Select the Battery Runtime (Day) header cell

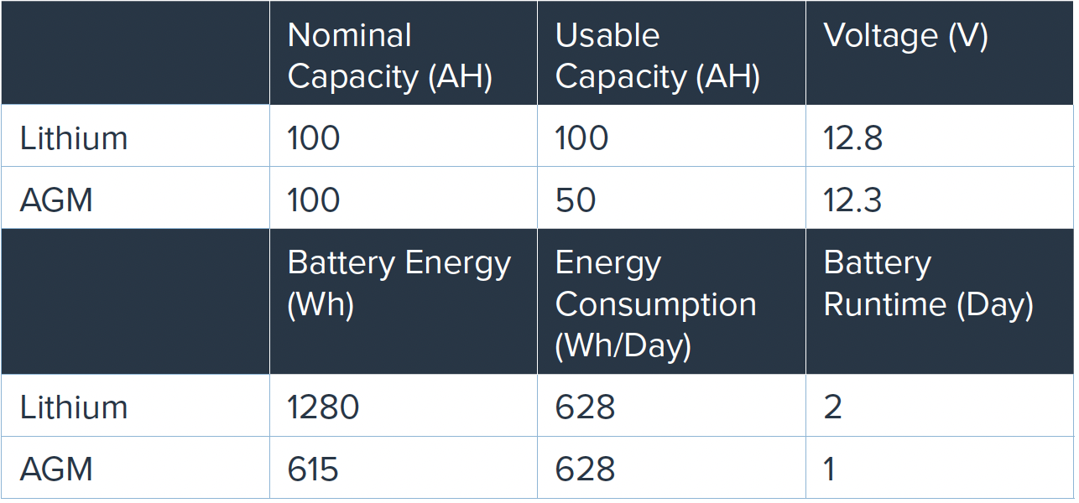click(x=928, y=283)
